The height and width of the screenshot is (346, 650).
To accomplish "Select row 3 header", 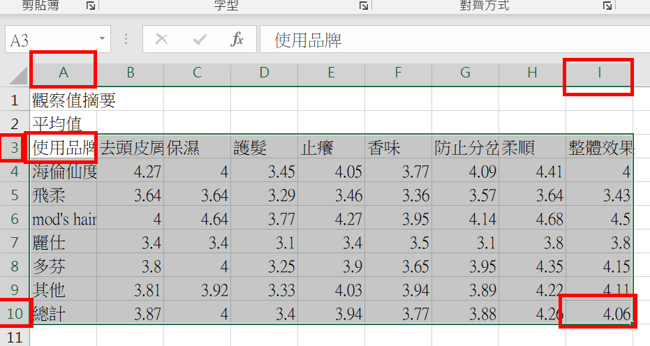I will tap(14, 148).
